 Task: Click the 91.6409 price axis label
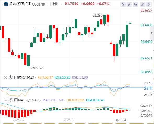146,25
